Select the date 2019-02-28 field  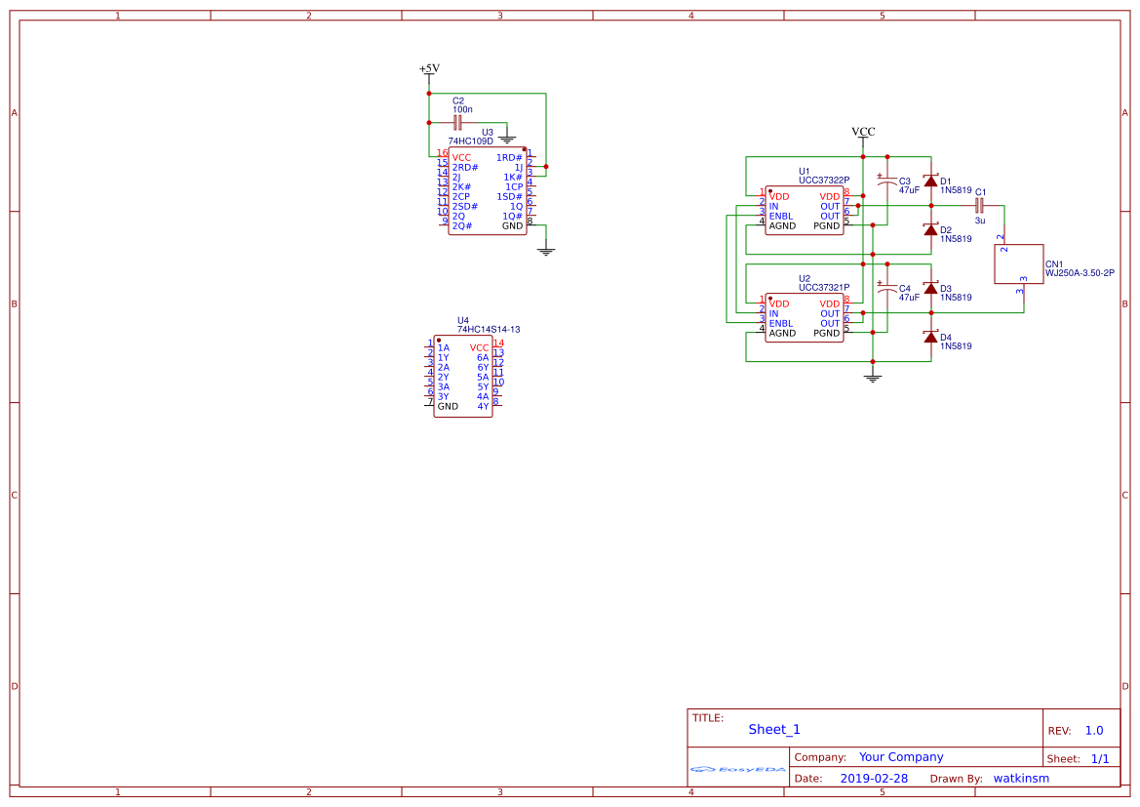(x=874, y=779)
